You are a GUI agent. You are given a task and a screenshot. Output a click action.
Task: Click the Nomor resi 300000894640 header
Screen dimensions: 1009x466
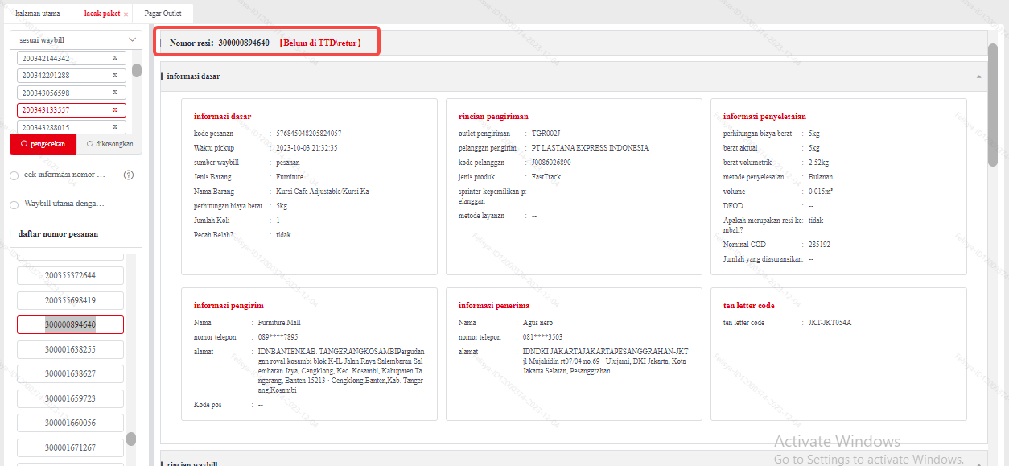(219, 43)
